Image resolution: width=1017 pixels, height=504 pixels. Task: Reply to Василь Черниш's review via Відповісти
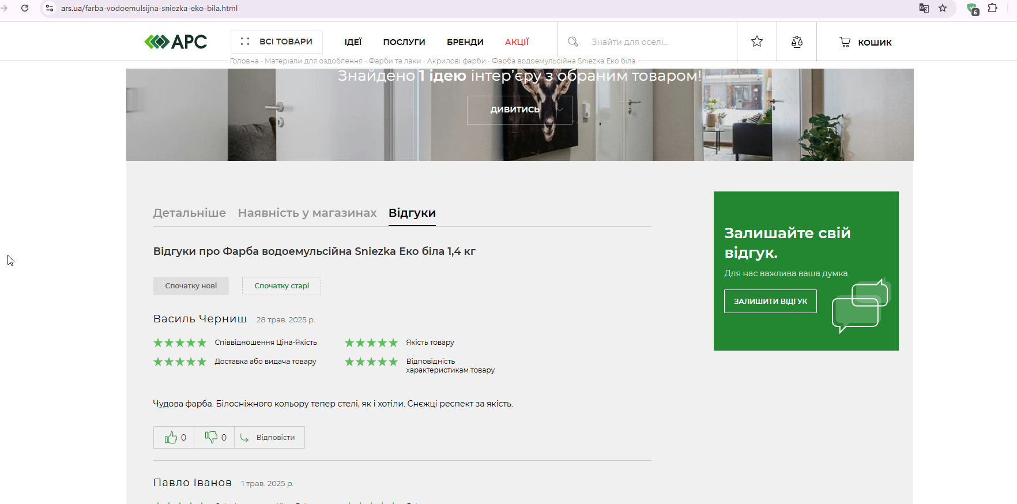click(x=269, y=437)
